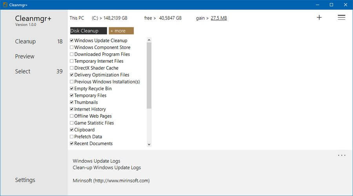The height and width of the screenshot is (196, 353).
Task: Uncheck Recent Documents
Action: pos(72,143)
